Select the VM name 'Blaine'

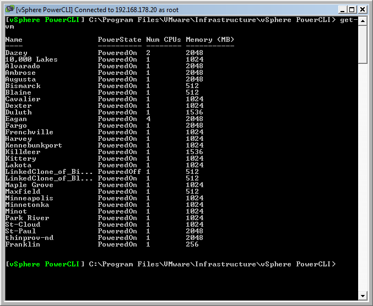point(18,92)
